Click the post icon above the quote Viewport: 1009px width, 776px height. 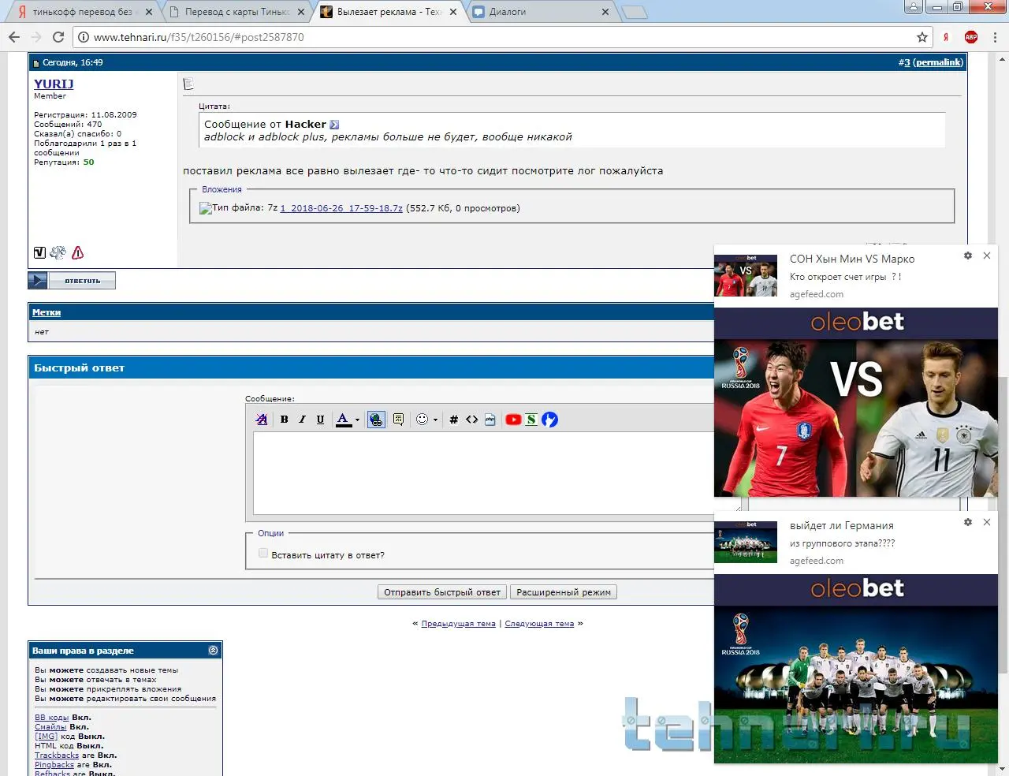[188, 84]
